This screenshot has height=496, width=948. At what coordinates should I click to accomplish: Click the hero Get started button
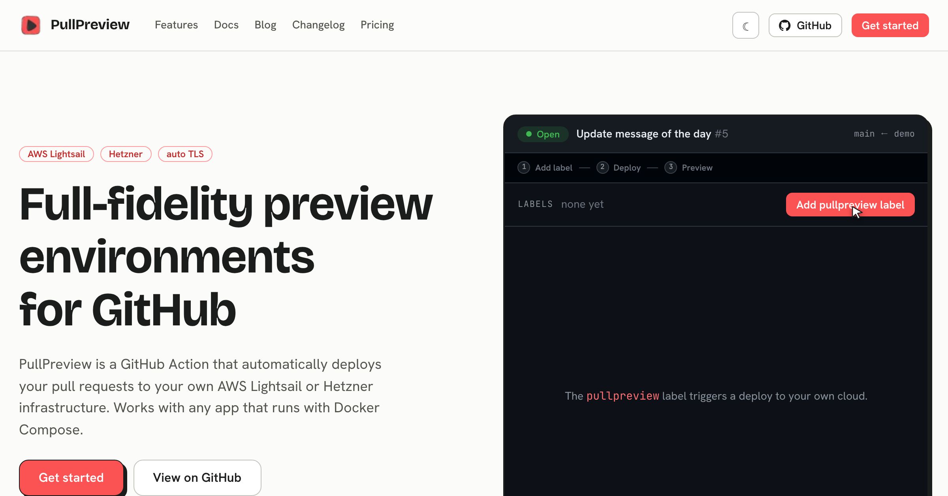click(x=71, y=477)
